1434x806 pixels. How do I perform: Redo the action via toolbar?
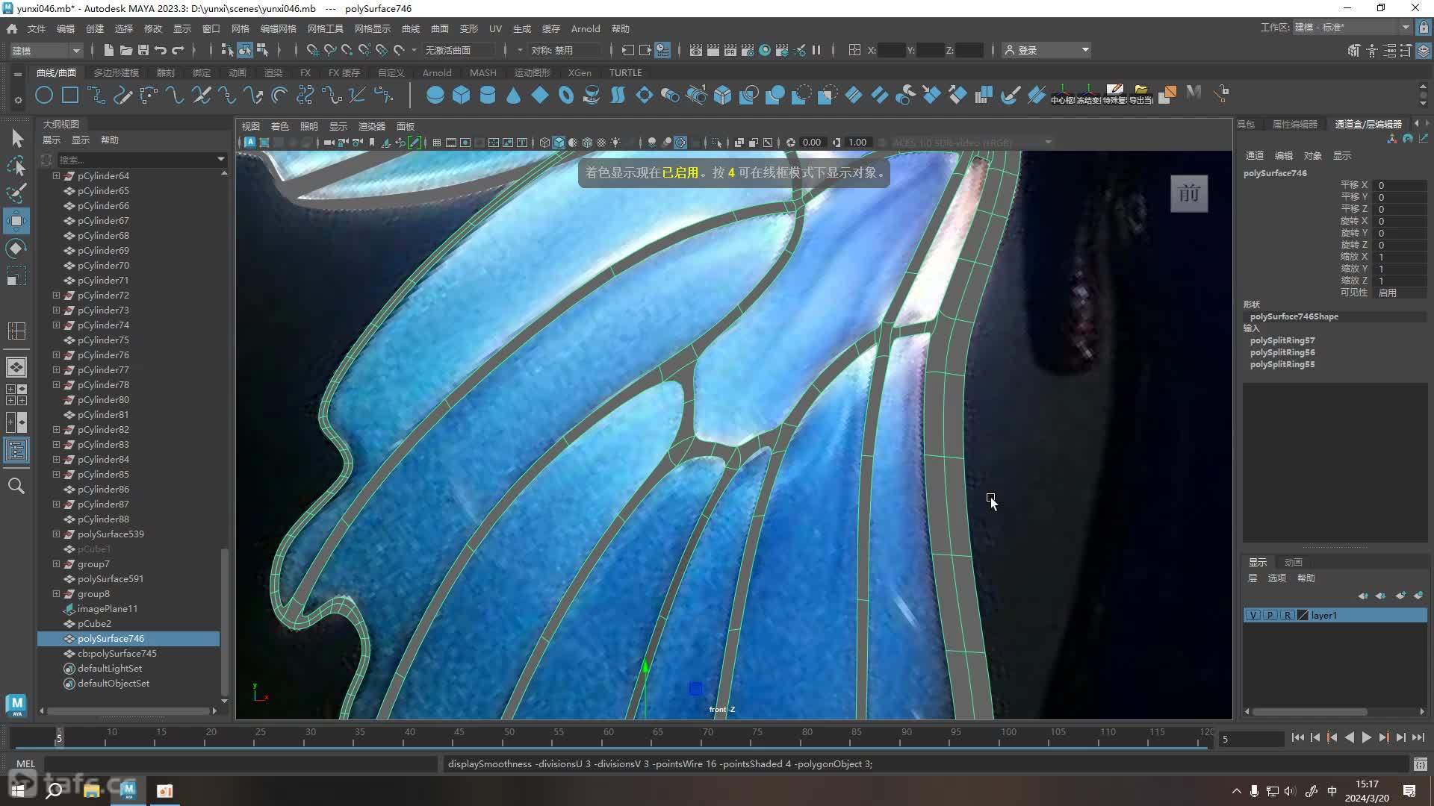178,50
